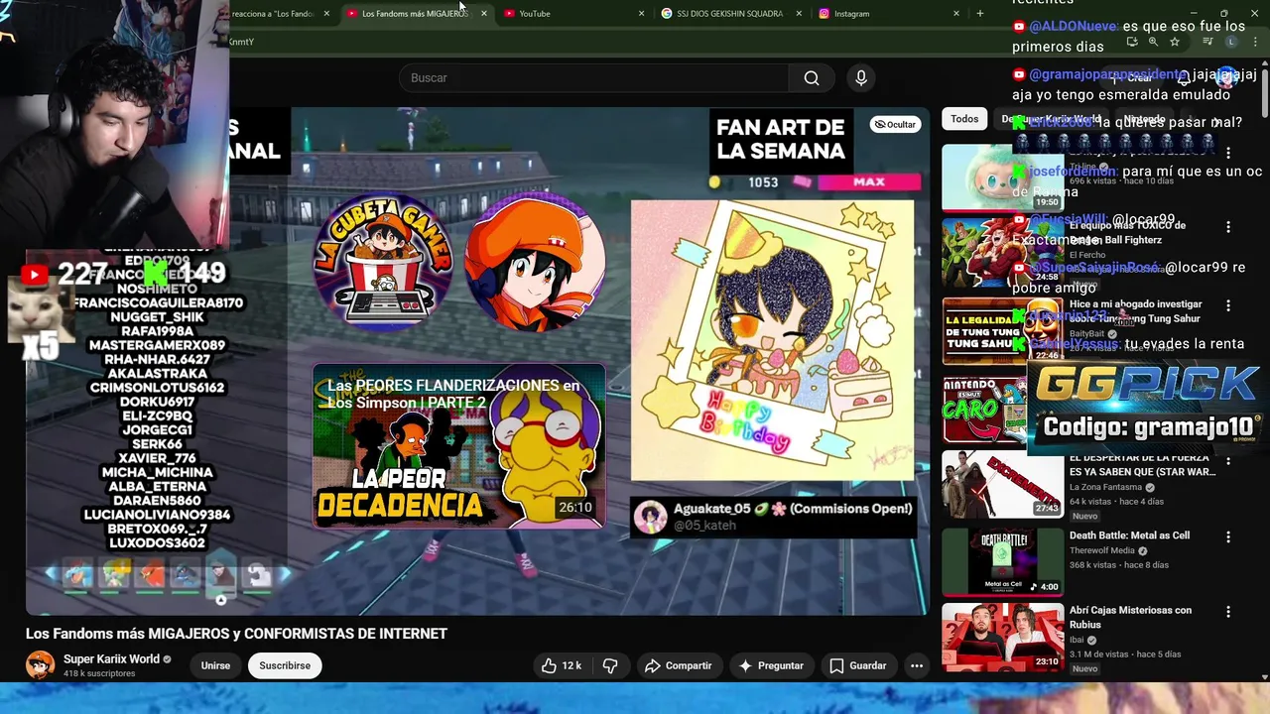
Task: Share the video via Compartir
Action: pos(680,665)
